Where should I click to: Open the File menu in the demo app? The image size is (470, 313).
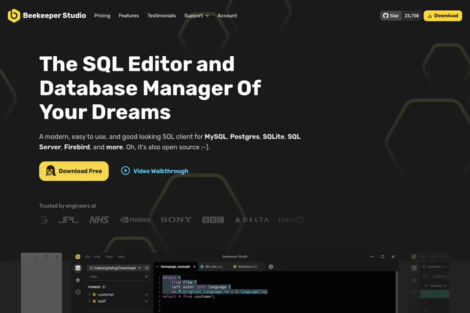[x=87, y=257]
